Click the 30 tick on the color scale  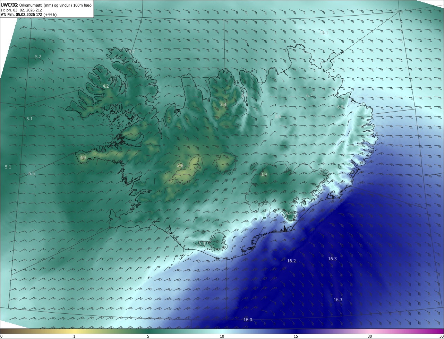[370, 336]
